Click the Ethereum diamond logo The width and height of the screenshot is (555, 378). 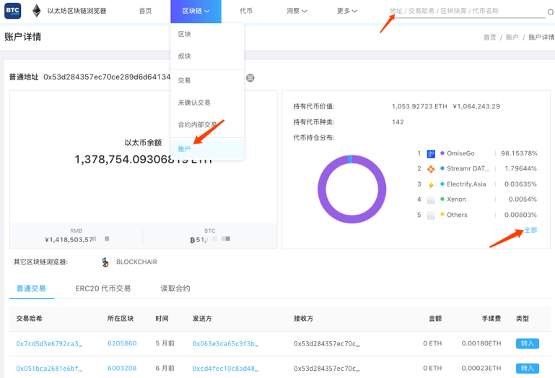[36, 11]
